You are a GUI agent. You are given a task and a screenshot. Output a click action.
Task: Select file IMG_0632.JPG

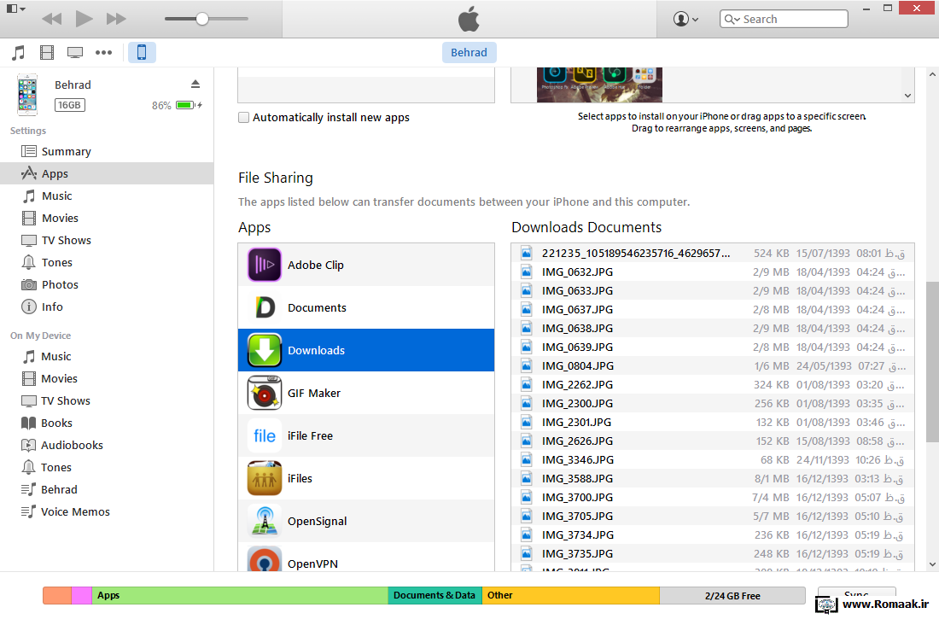point(713,272)
